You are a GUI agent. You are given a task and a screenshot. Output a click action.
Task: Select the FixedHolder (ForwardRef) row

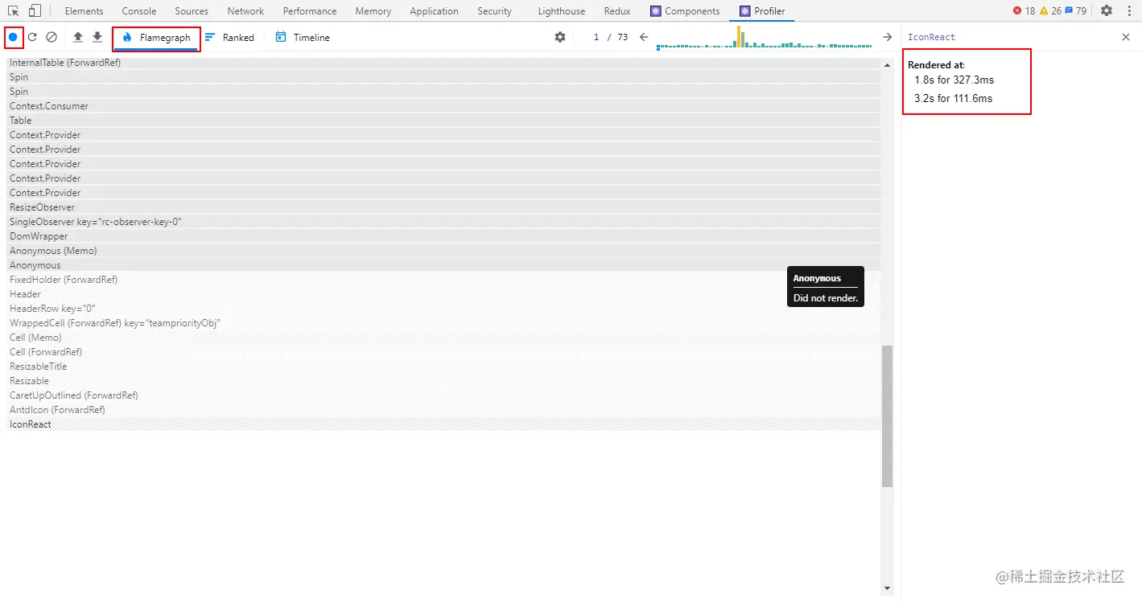tap(443, 280)
